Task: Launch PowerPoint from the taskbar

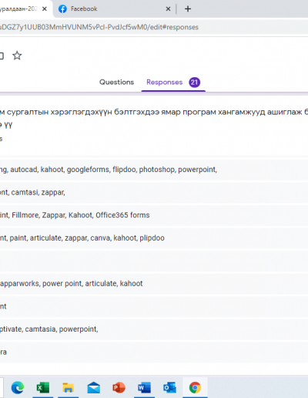Action: pos(119,387)
